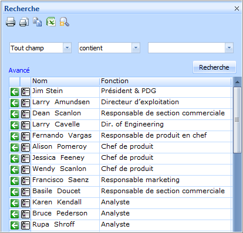The image size is (243, 233).
Task: Click green arrow for Jim Stein
Action: pos(15,92)
